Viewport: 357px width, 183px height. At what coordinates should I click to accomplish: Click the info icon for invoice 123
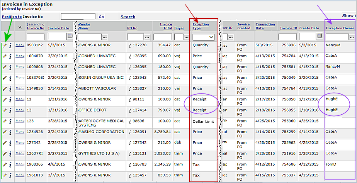[x=10, y=121]
